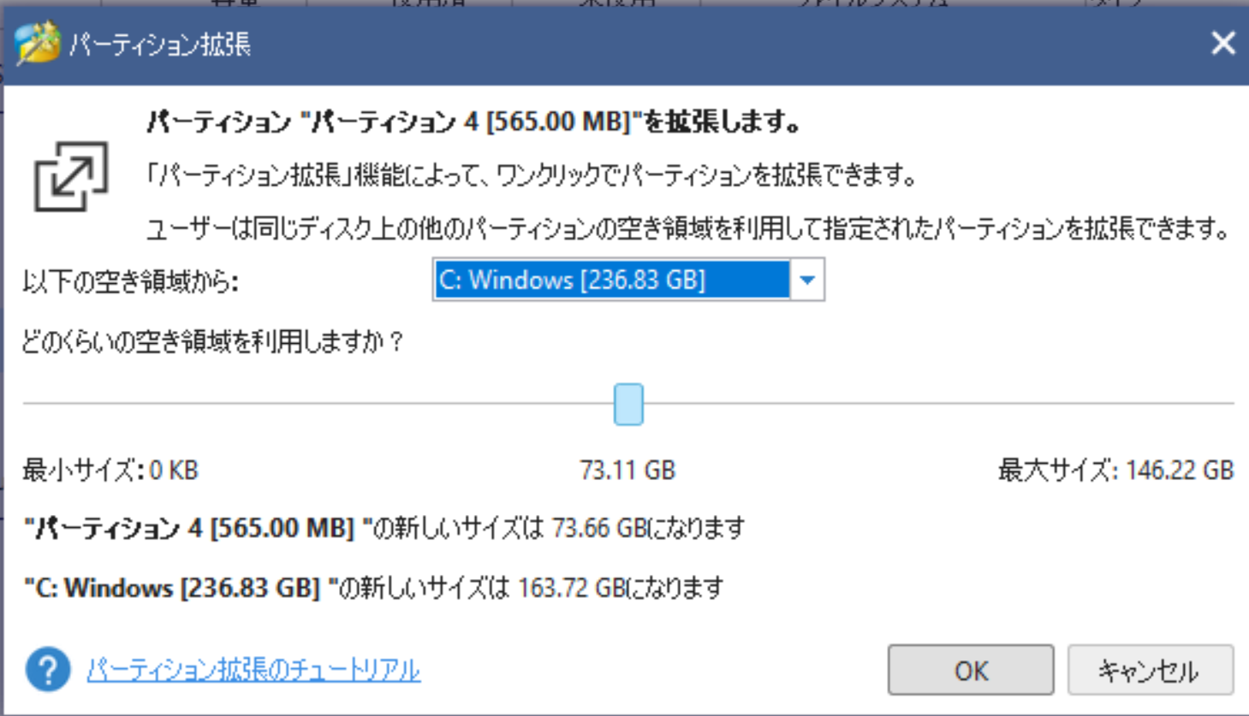This screenshot has width=1249, height=716.
Task: Click the 以下の空き領域から label
Action: [130, 281]
